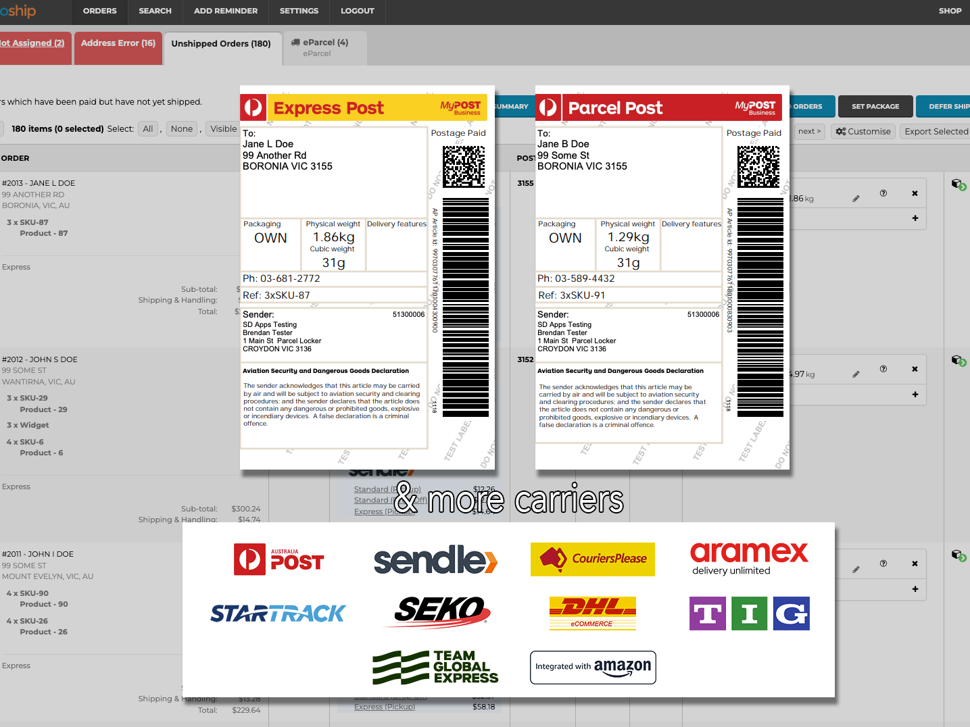The width and height of the screenshot is (970, 727).
Task: Click Express (Pickup) link priced $58.18
Action: click(x=385, y=707)
